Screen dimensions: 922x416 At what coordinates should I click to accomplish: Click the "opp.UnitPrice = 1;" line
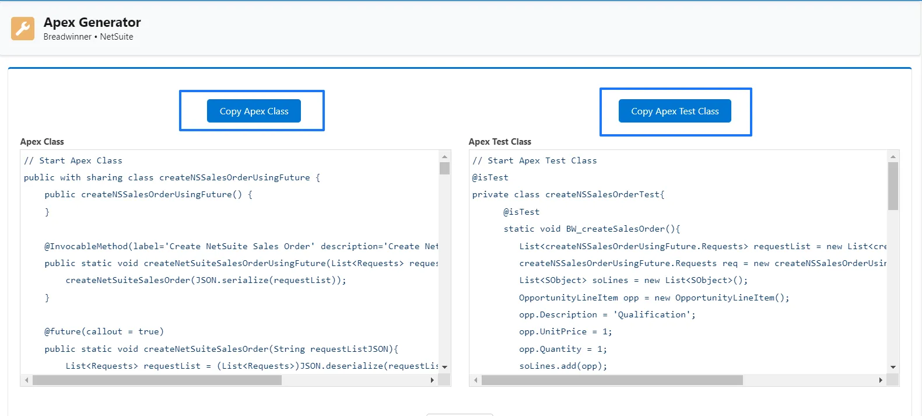coord(566,331)
